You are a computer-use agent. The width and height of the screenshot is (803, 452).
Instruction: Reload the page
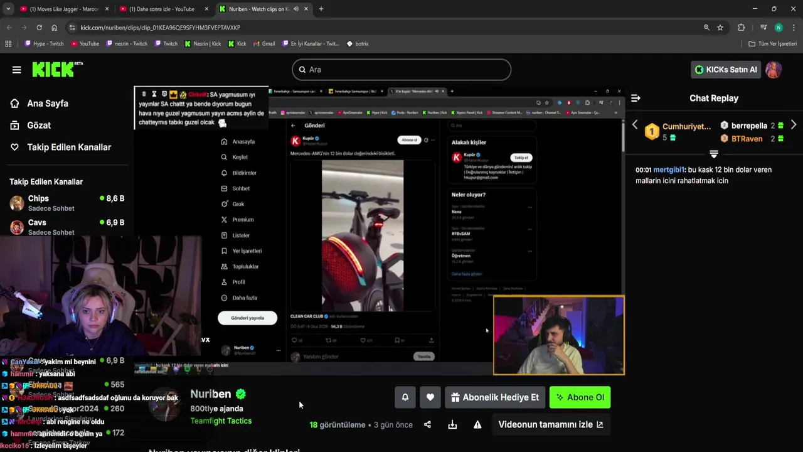(x=39, y=28)
